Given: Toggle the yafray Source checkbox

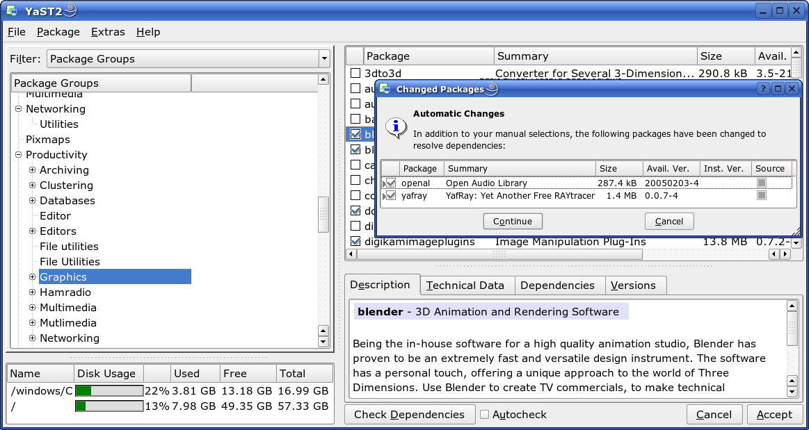Looking at the screenshot, I should tap(762, 195).
